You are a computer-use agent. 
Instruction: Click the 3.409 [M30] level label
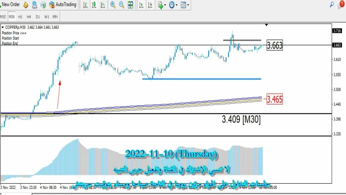pyautogui.click(x=241, y=119)
